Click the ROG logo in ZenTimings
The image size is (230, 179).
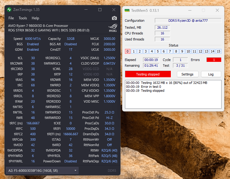[113, 28]
